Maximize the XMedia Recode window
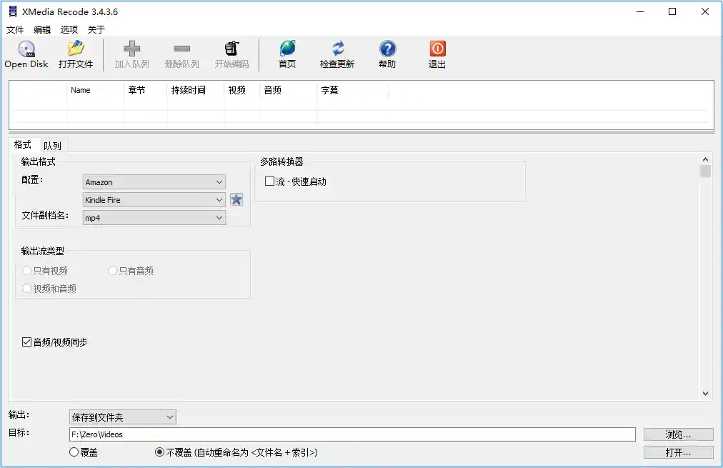This screenshot has height=468, width=723. click(x=672, y=11)
